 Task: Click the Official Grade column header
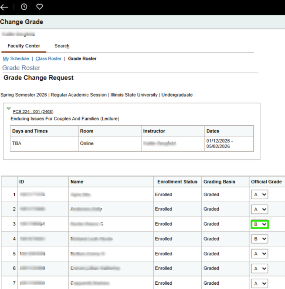(266, 182)
